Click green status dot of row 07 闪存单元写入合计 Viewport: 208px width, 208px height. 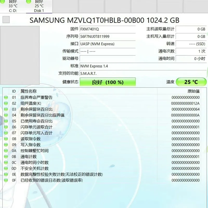click(6, 133)
